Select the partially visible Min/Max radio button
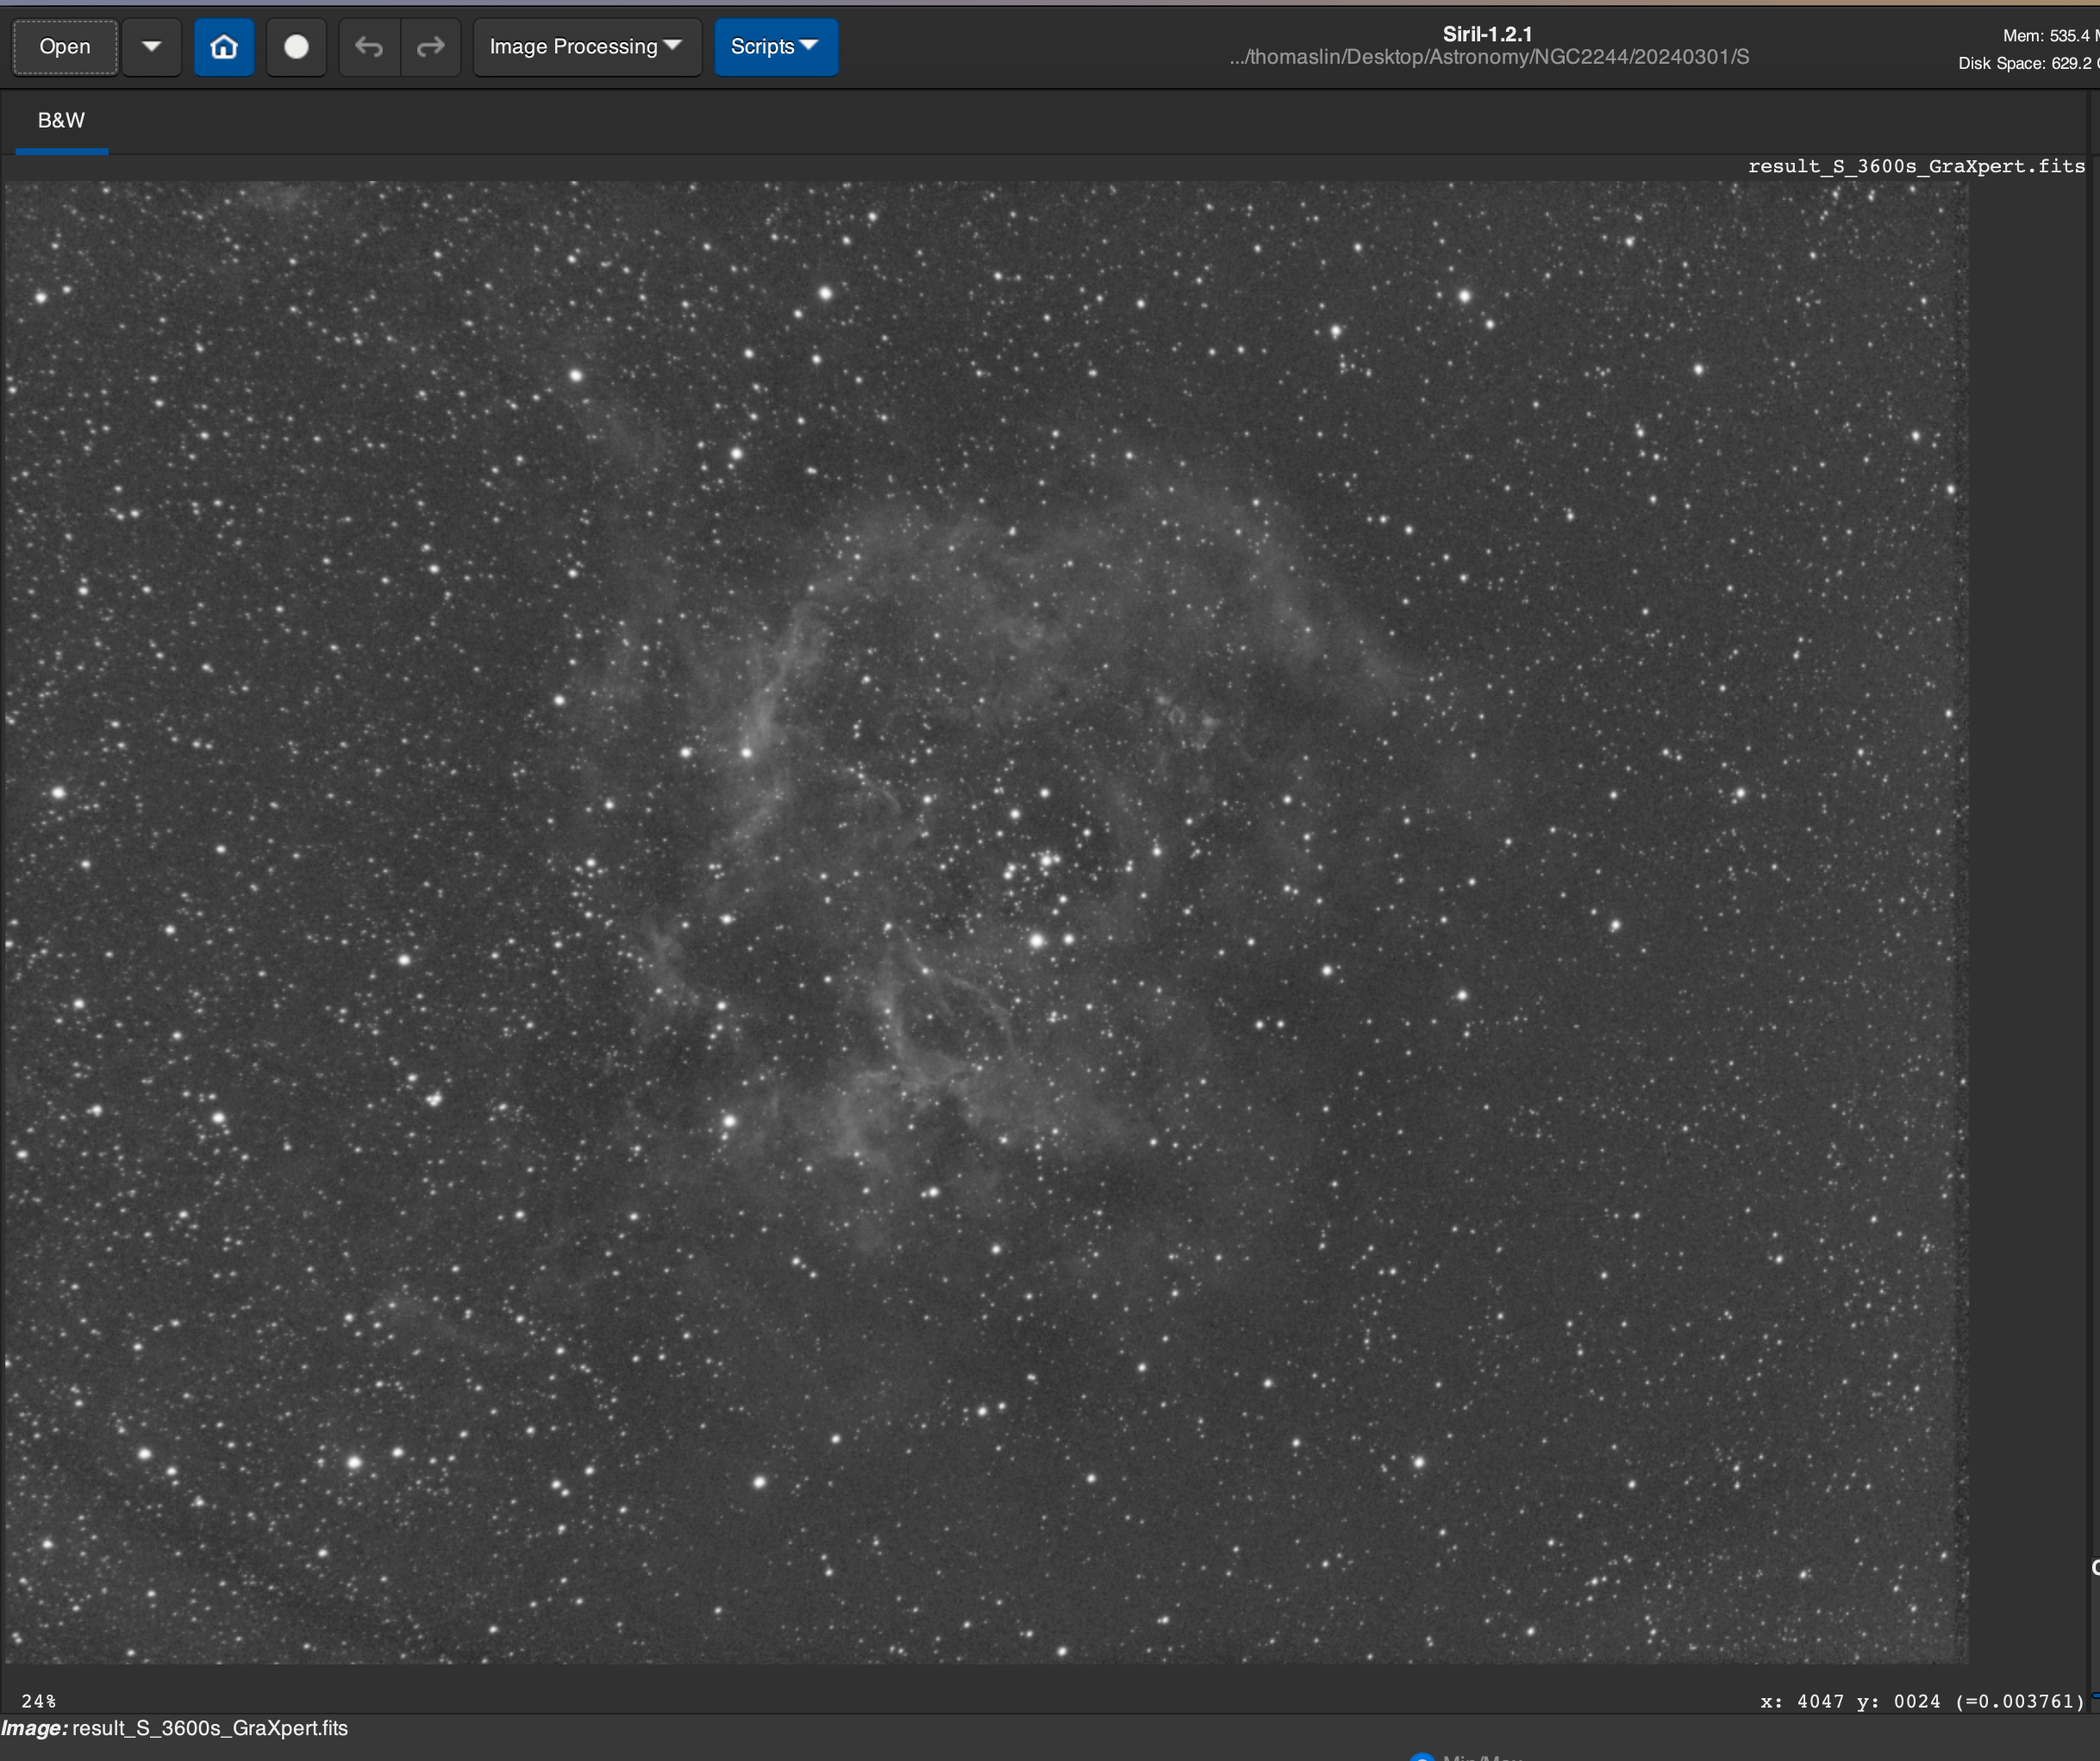The image size is (2100, 1761). [x=1422, y=1757]
